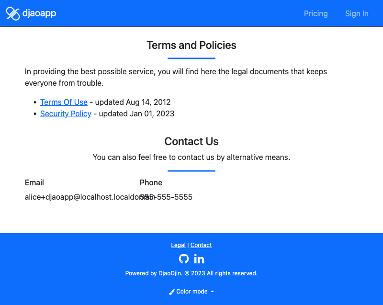Click the Contact Us heading
This screenshot has width=383, height=305.
191,141
